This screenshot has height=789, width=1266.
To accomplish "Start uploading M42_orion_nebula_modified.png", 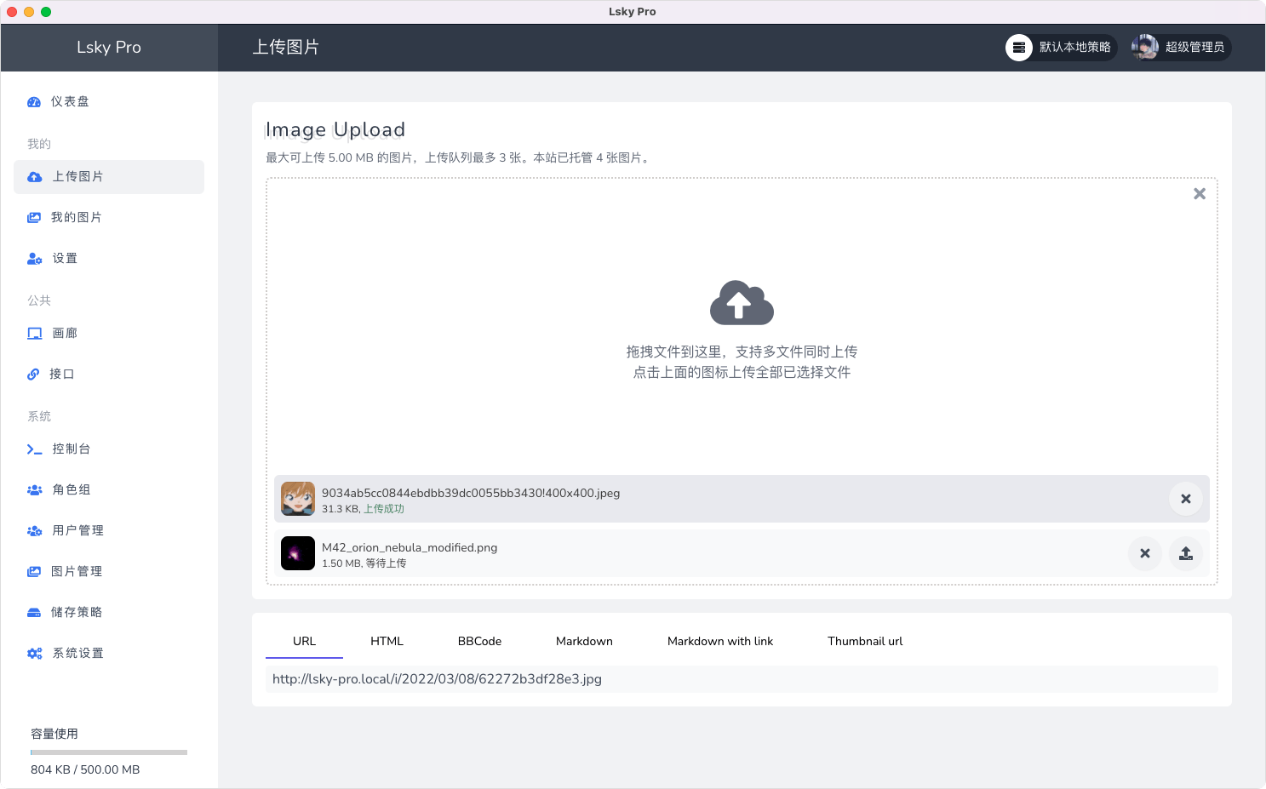I will tap(1185, 553).
